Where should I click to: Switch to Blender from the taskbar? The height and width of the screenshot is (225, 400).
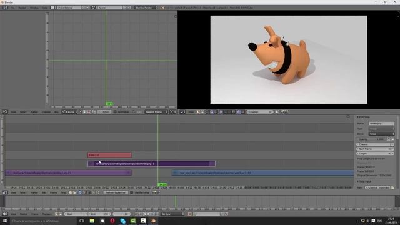click(x=153, y=221)
